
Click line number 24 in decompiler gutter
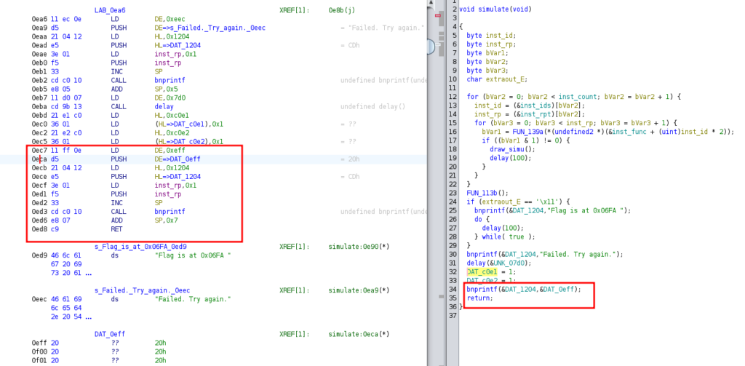coord(453,202)
